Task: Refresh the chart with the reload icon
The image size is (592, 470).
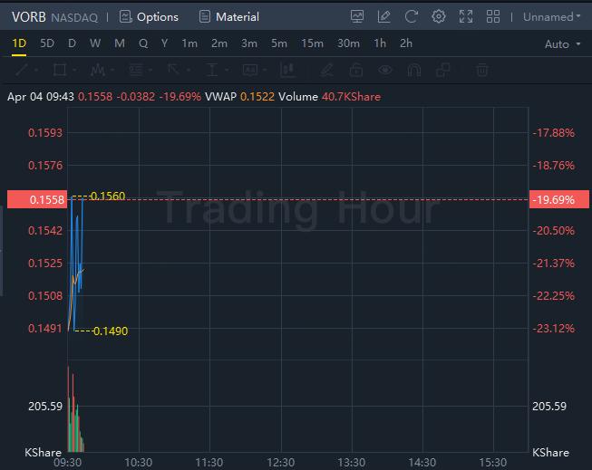Action: [412, 16]
